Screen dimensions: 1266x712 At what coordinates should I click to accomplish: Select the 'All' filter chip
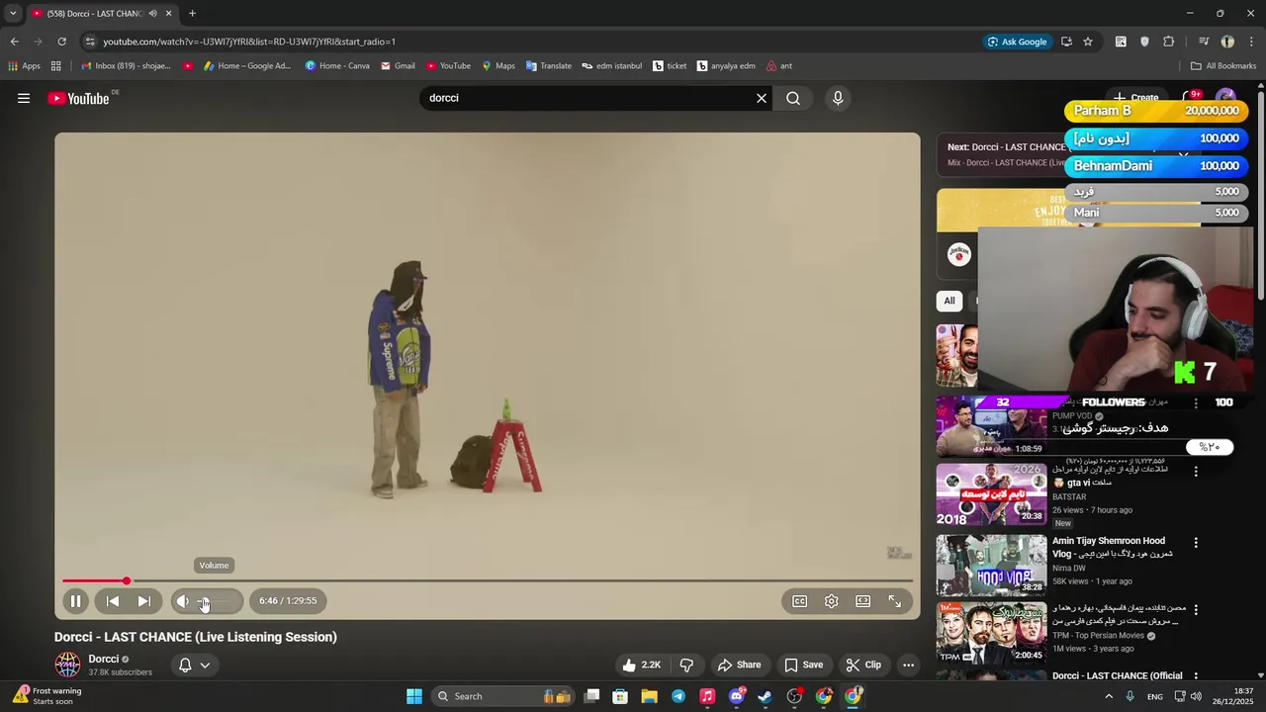pyautogui.click(x=949, y=301)
